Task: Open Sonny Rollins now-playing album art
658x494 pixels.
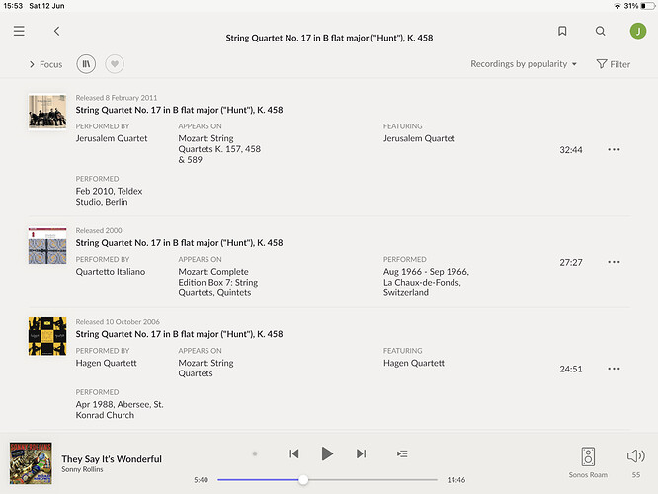Action: pos(31,463)
